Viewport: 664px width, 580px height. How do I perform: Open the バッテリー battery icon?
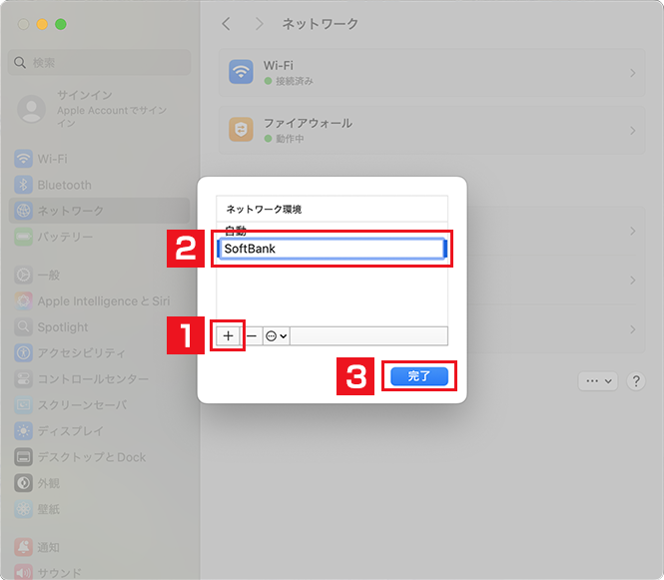pyautogui.click(x=23, y=237)
